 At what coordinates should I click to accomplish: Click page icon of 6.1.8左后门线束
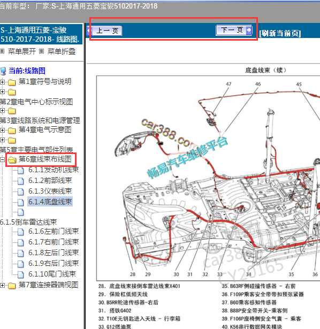(x=20, y=253)
